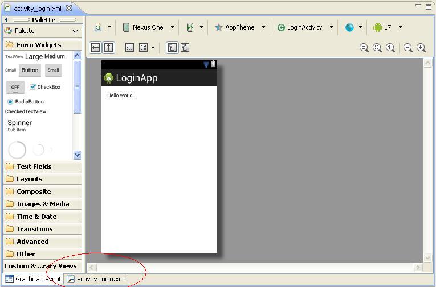The width and height of the screenshot is (436, 287).
Task: Switch to the Graphical Layout tab
Action: [x=34, y=279]
